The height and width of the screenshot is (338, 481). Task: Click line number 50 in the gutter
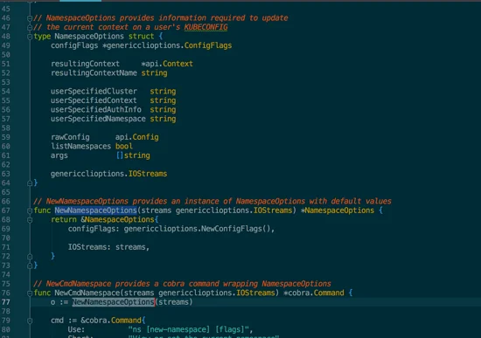[x=5, y=55]
